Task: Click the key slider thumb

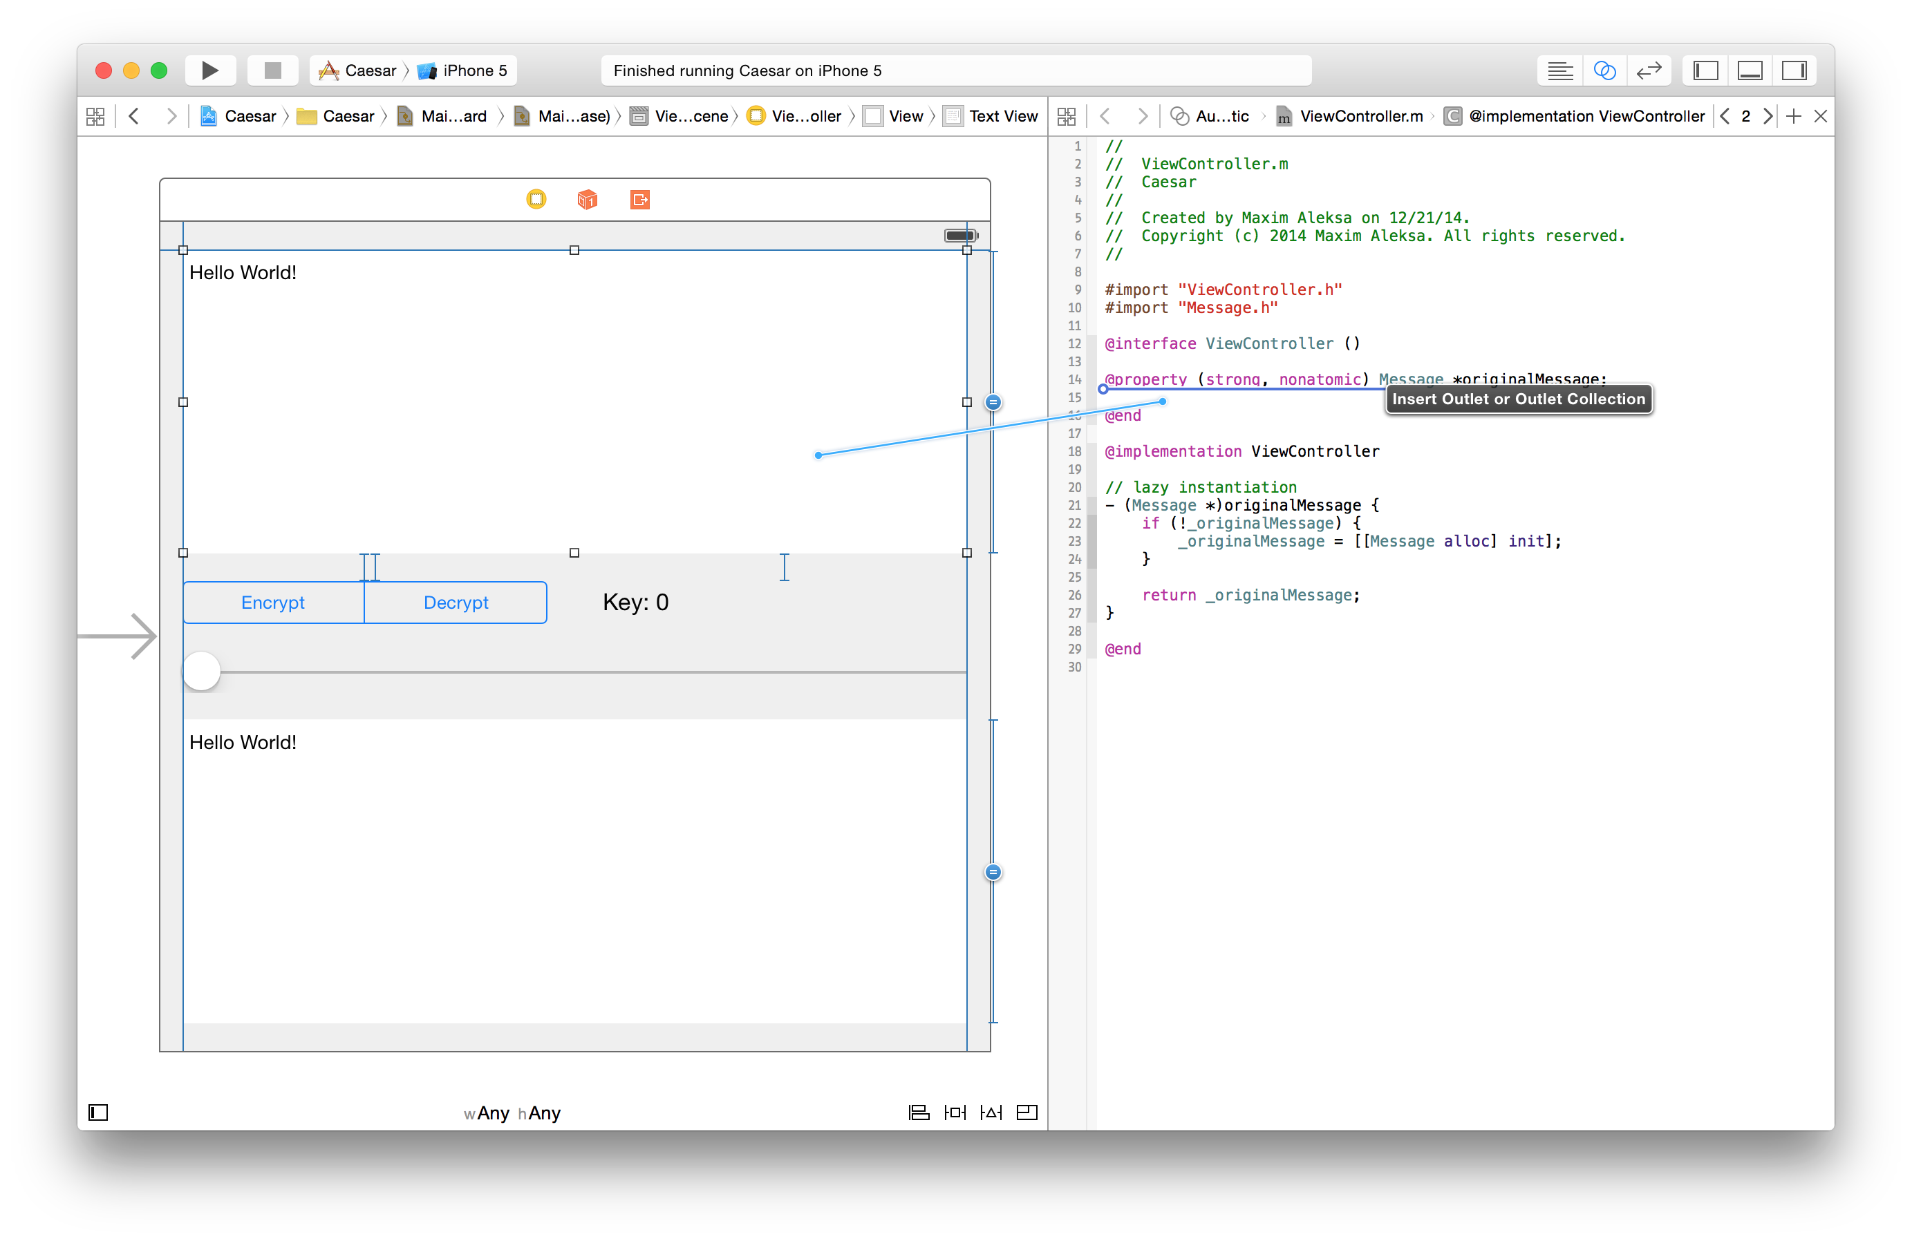Action: (202, 672)
